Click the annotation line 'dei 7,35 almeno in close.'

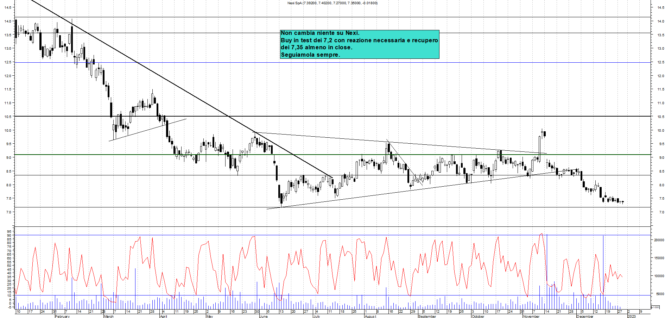[x=316, y=47]
